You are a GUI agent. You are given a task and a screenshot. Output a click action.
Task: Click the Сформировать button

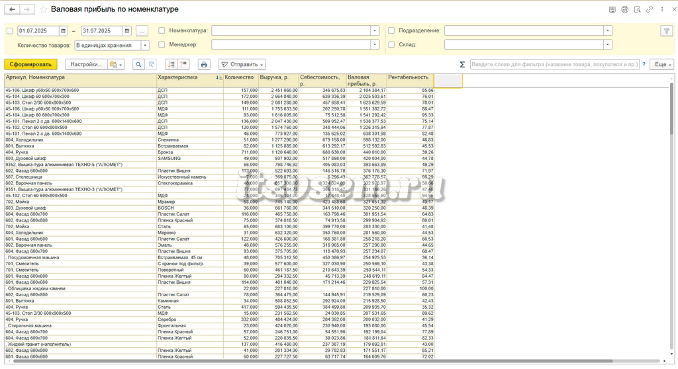(x=30, y=64)
